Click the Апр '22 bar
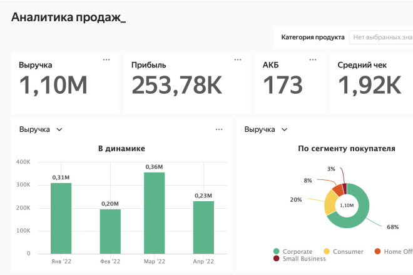Screen dimensions: 413x275 pos(203,227)
